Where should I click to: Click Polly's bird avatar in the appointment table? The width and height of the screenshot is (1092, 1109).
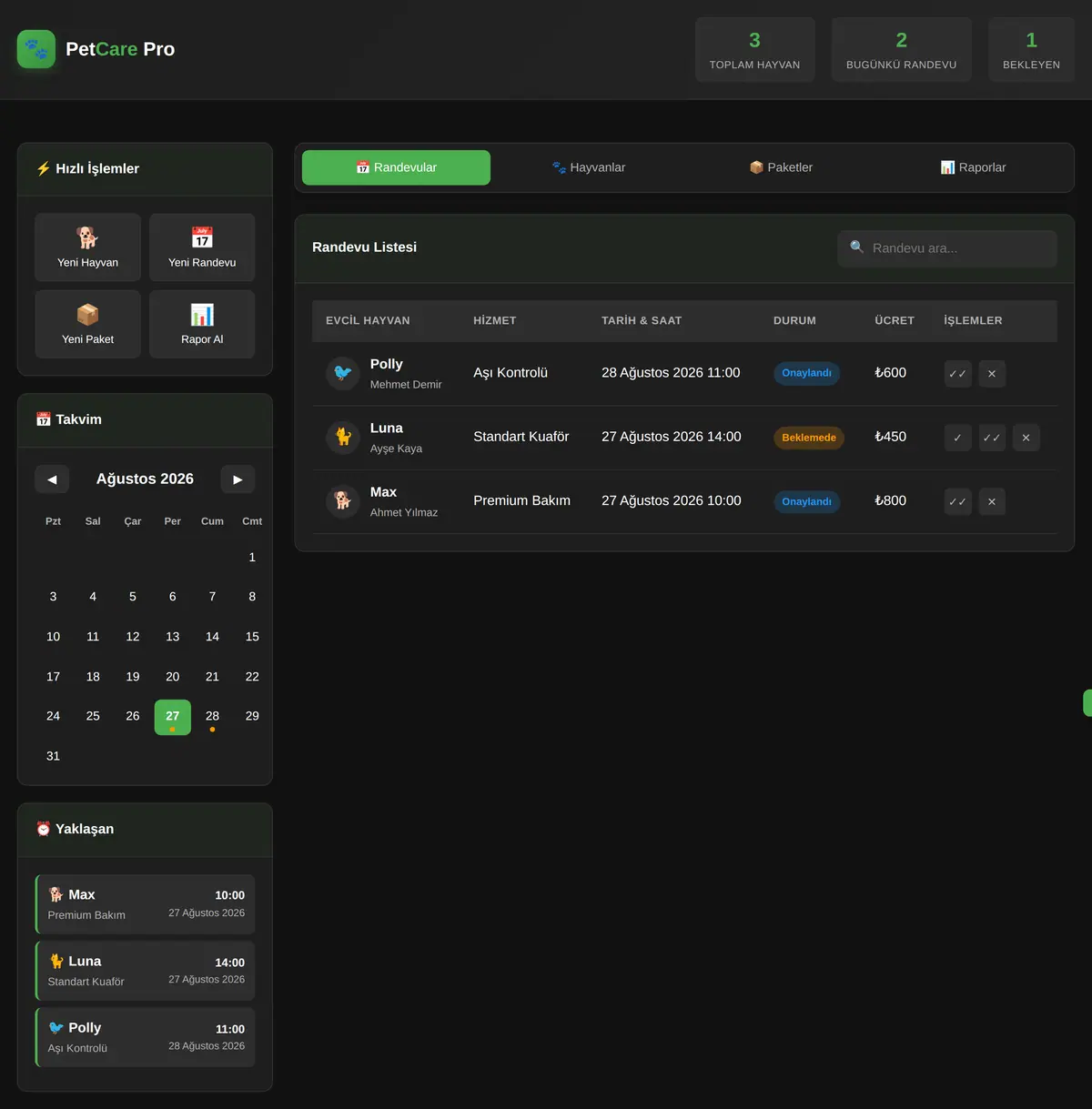point(343,373)
